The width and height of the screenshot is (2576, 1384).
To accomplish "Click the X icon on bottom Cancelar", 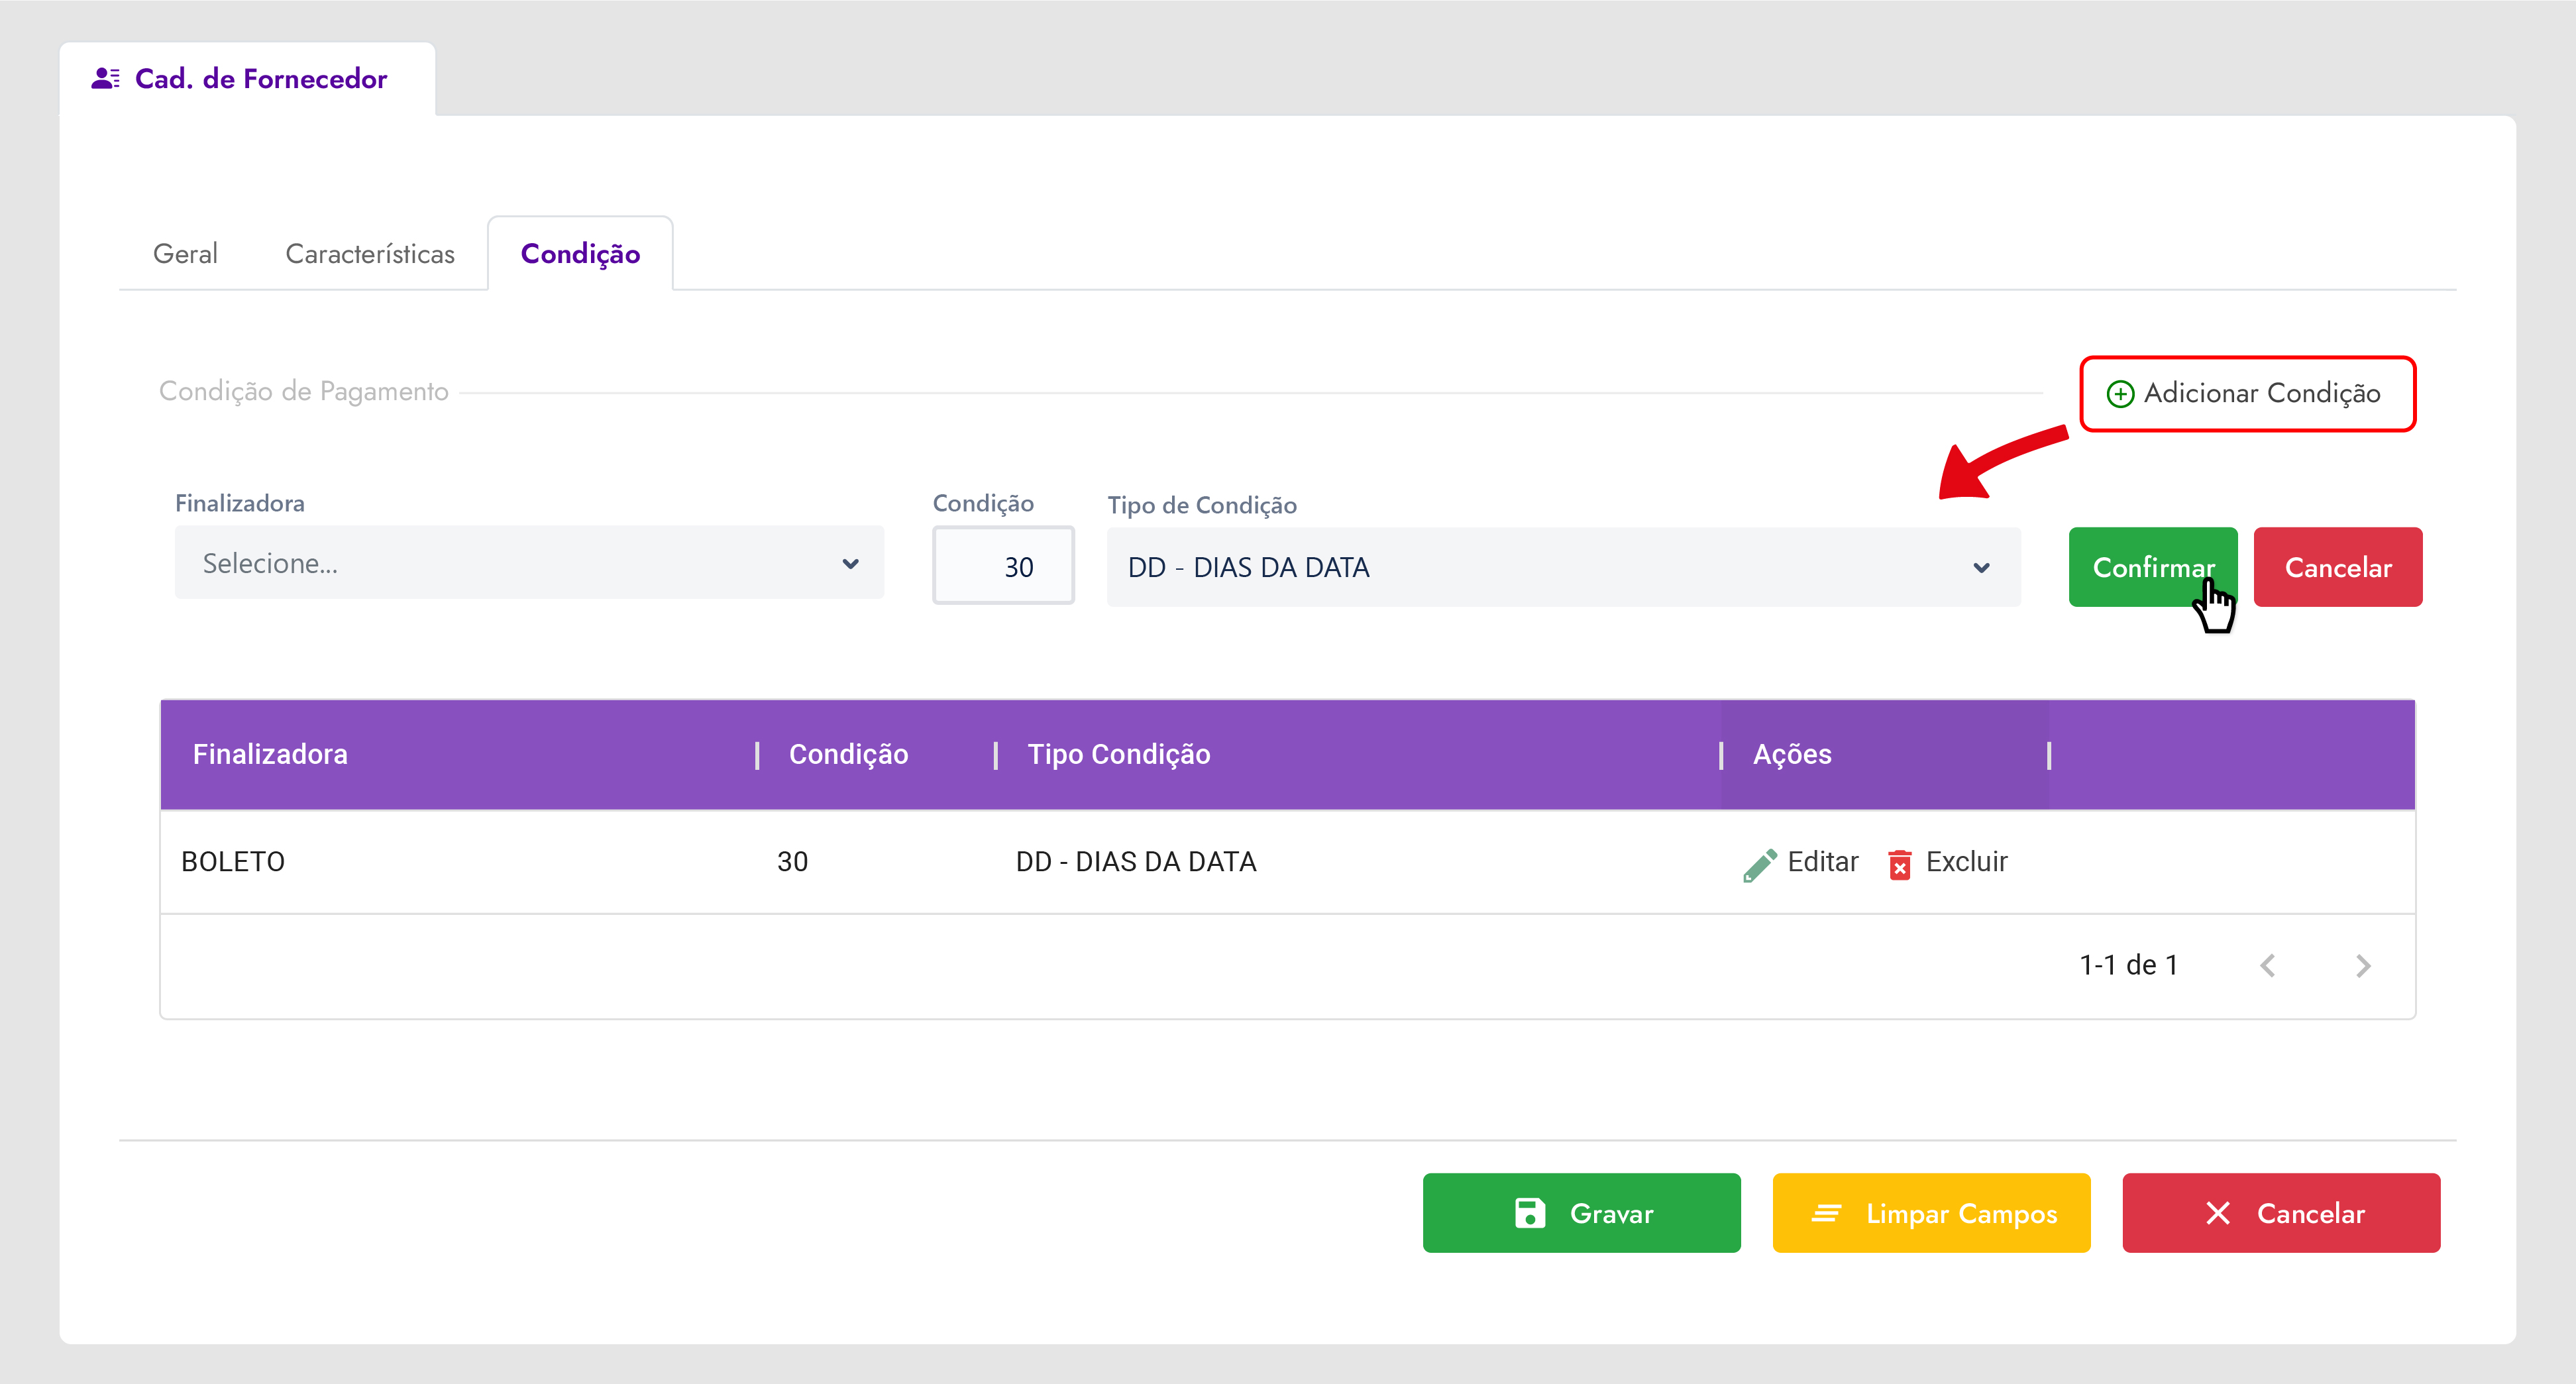I will (x=2218, y=1213).
